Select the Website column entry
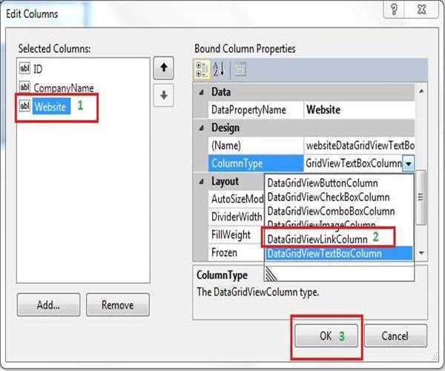 point(51,106)
